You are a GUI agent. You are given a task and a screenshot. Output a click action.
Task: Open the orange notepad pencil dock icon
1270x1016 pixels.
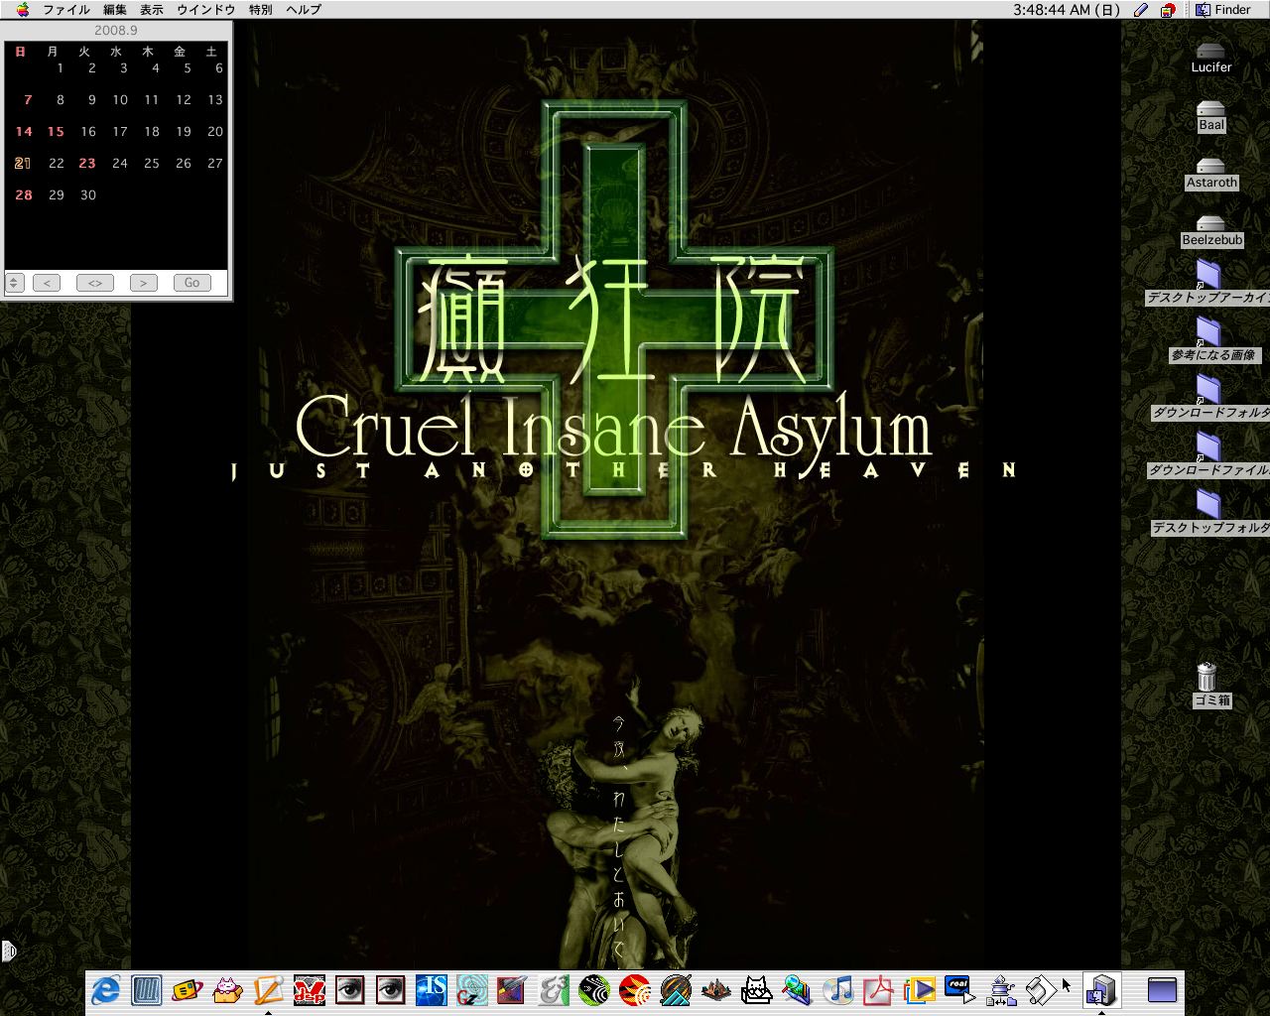268,990
